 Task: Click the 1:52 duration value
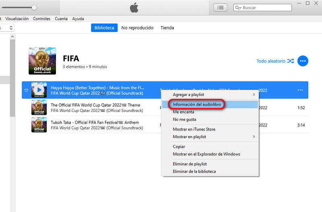pos(301,108)
